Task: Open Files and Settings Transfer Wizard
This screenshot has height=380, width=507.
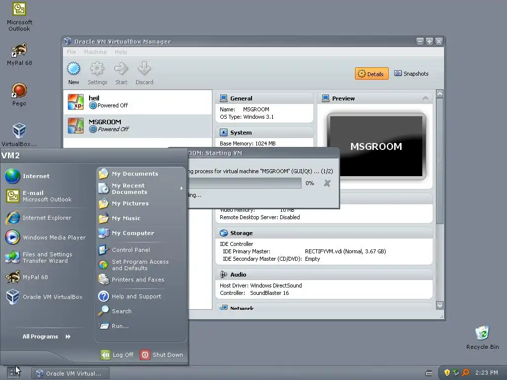Action: [45, 257]
